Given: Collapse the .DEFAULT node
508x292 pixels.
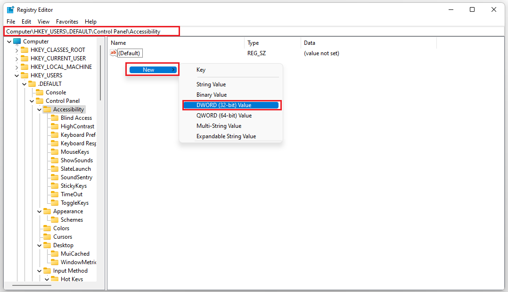Looking at the screenshot, I should pos(25,84).
